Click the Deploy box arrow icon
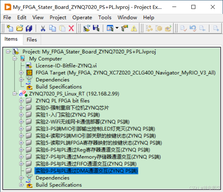 click(x=168, y=28)
